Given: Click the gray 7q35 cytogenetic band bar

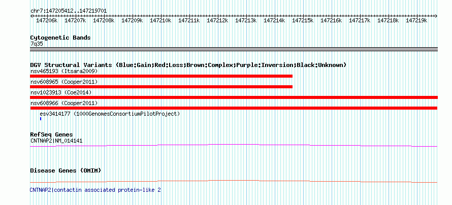Looking at the screenshot, I should (234, 49).
